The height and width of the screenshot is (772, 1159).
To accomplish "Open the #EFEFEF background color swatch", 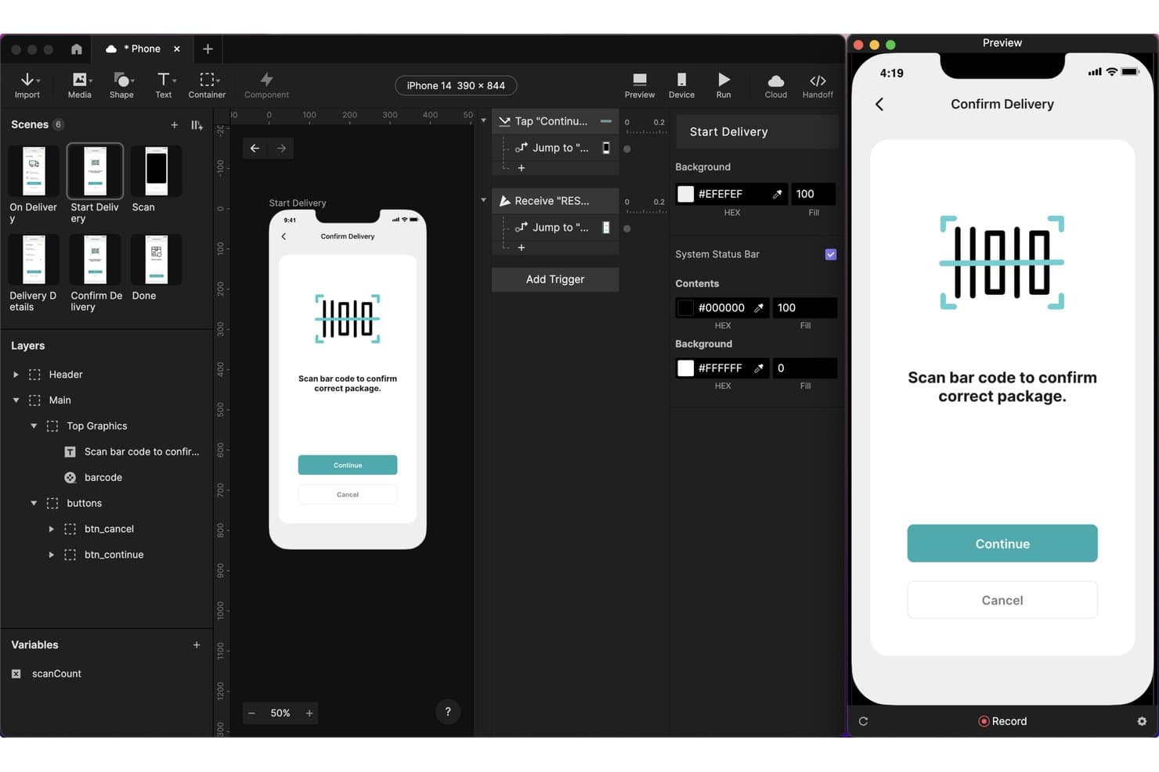I will [686, 194].
